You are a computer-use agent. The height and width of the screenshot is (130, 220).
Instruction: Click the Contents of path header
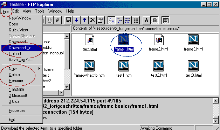click(x=145, y=29)
